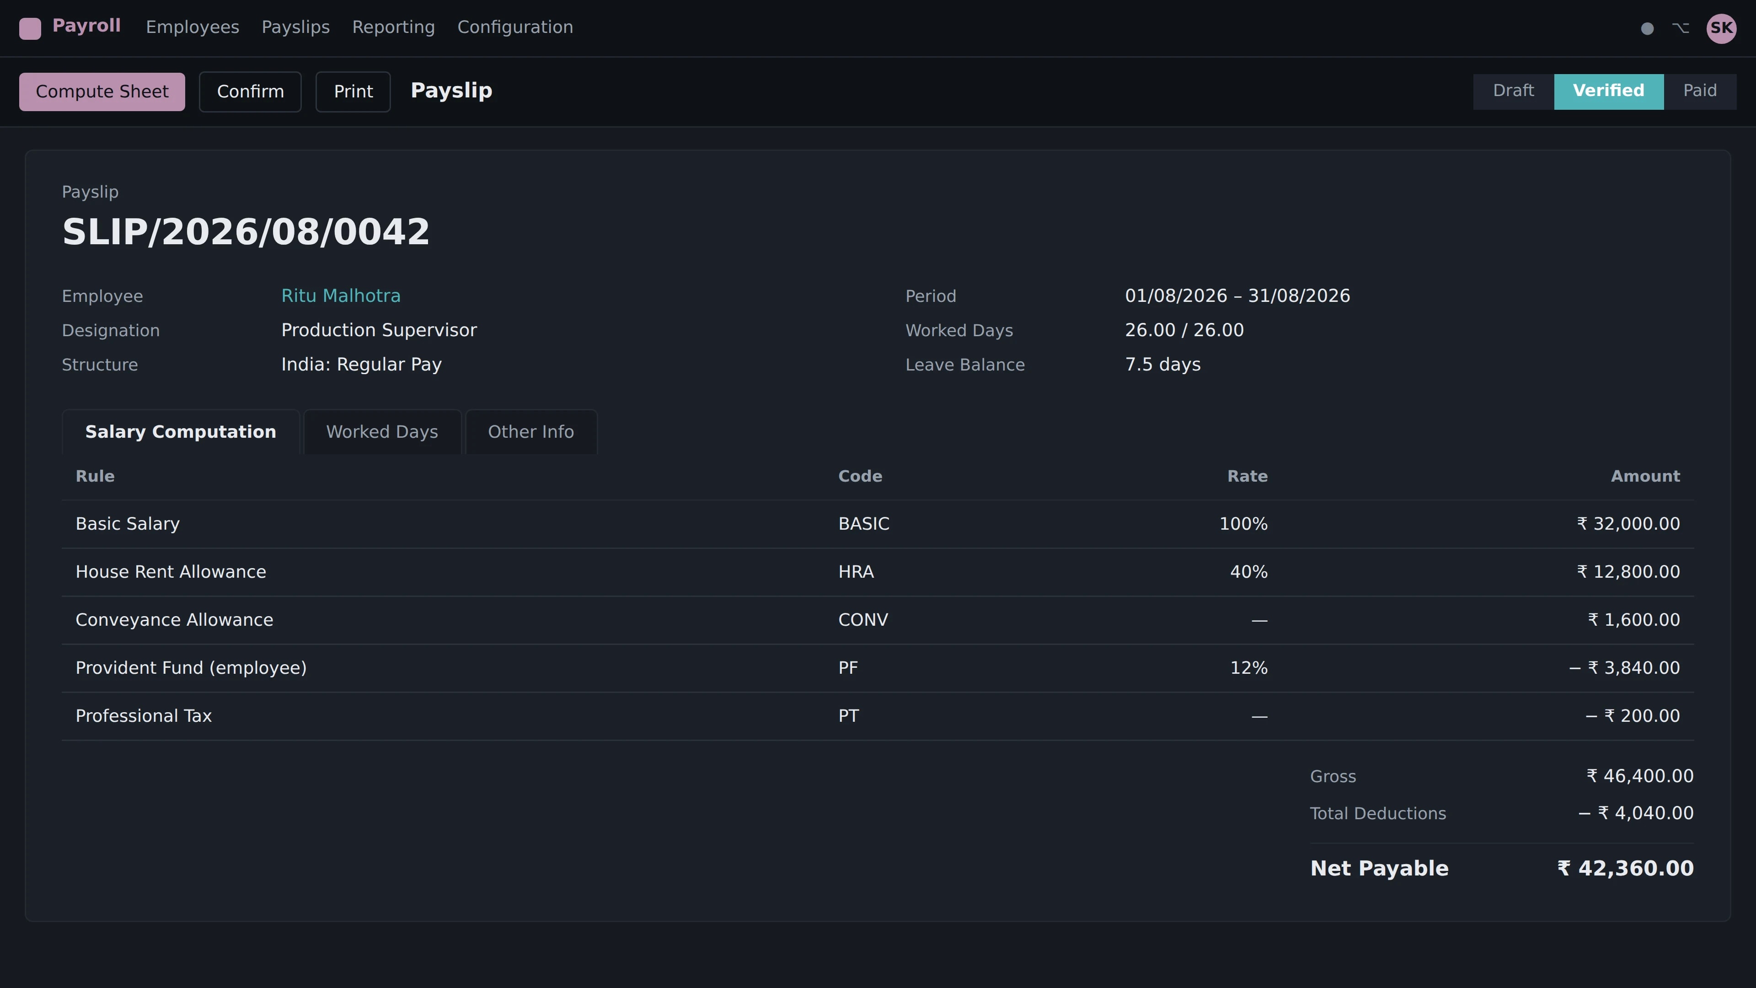1756x988 pixels.
Task: Open the Payslips menu
Action: click(295, 27)
